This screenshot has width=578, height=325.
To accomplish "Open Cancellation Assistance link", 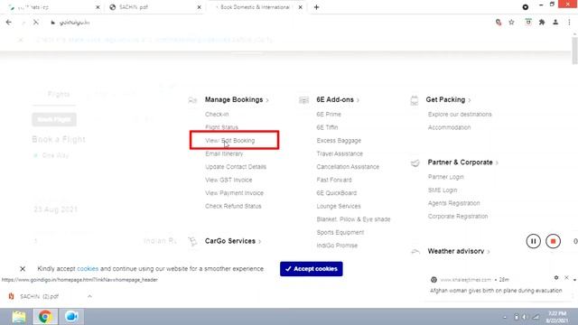I will 348,167.
